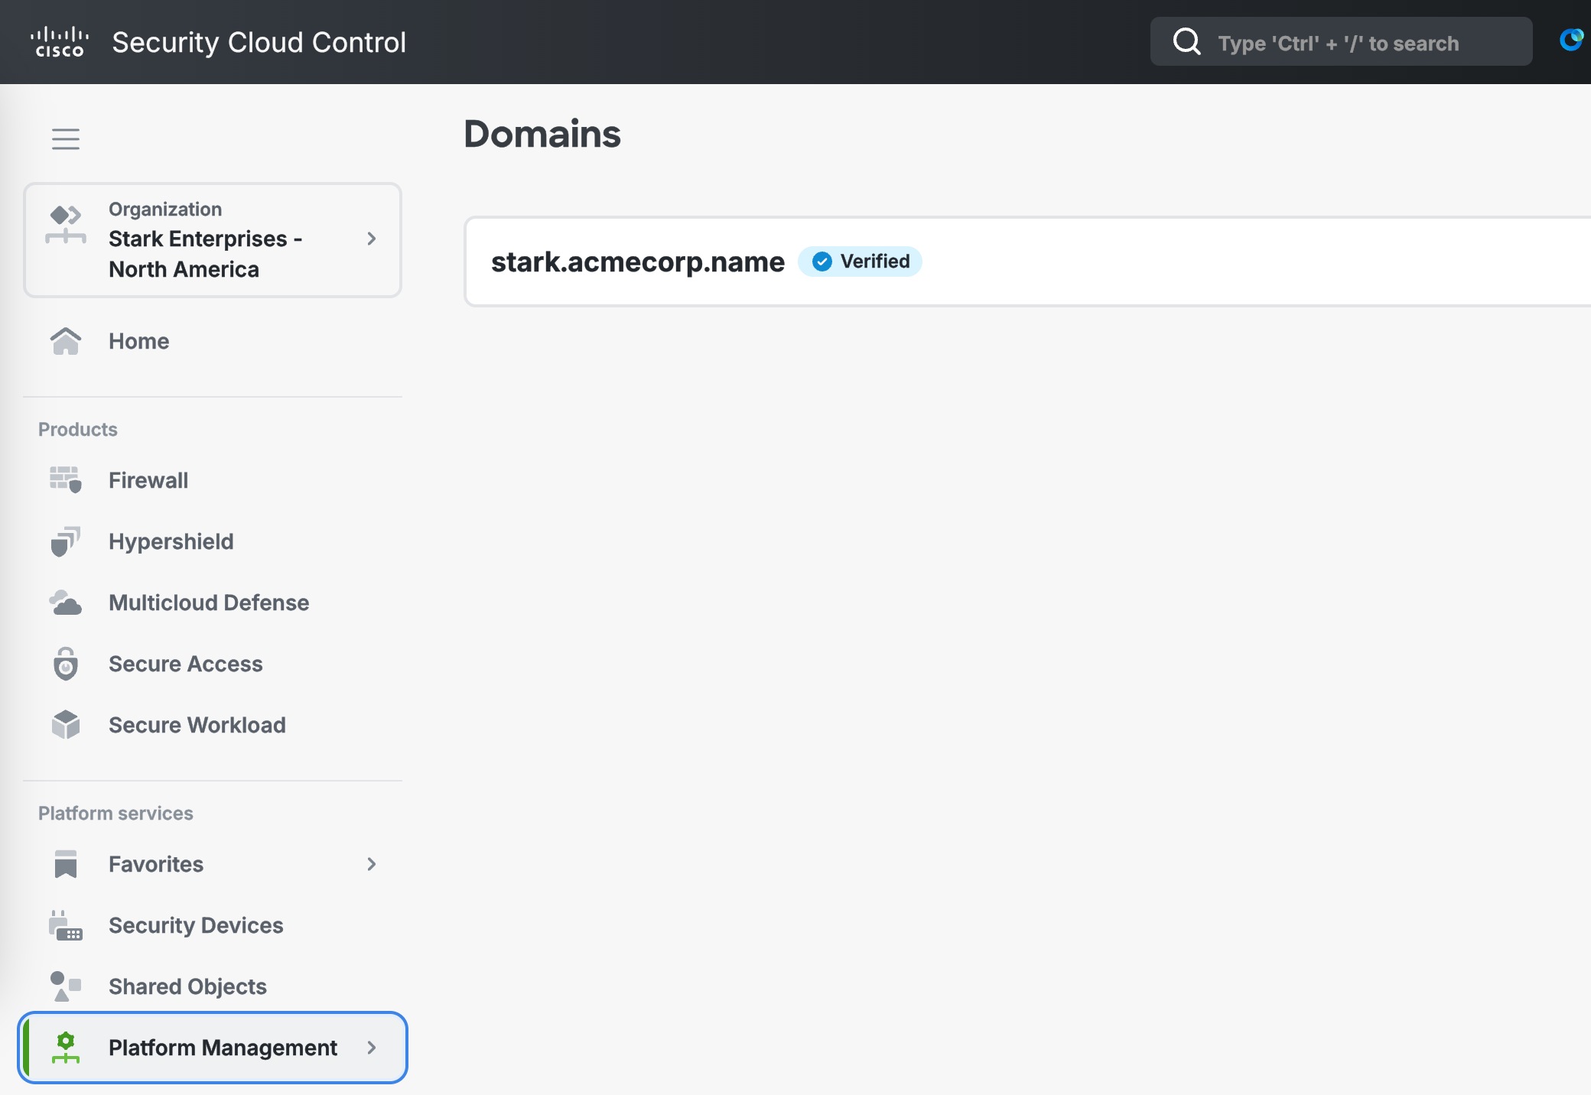Expand the Favorites section chevron
1591x1095 pixels.
372,864
